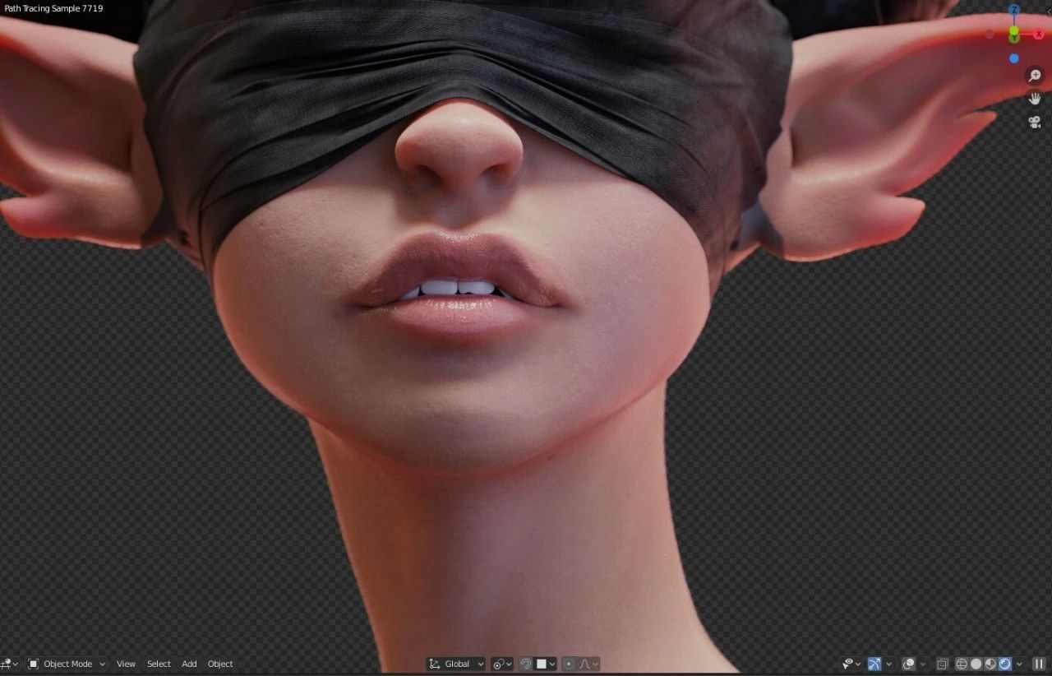The height and width of the screenshot is (676, 1052).
Task: Open the Global transform orientation dropdown
Action: tap(456, 664)
